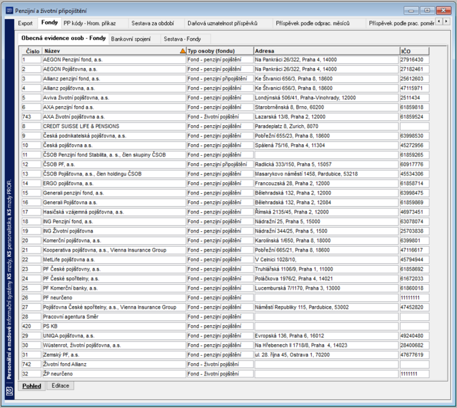The image size is (457, 408).
Task: Click the sort triangle in Název header
Action: coord(183,51)
